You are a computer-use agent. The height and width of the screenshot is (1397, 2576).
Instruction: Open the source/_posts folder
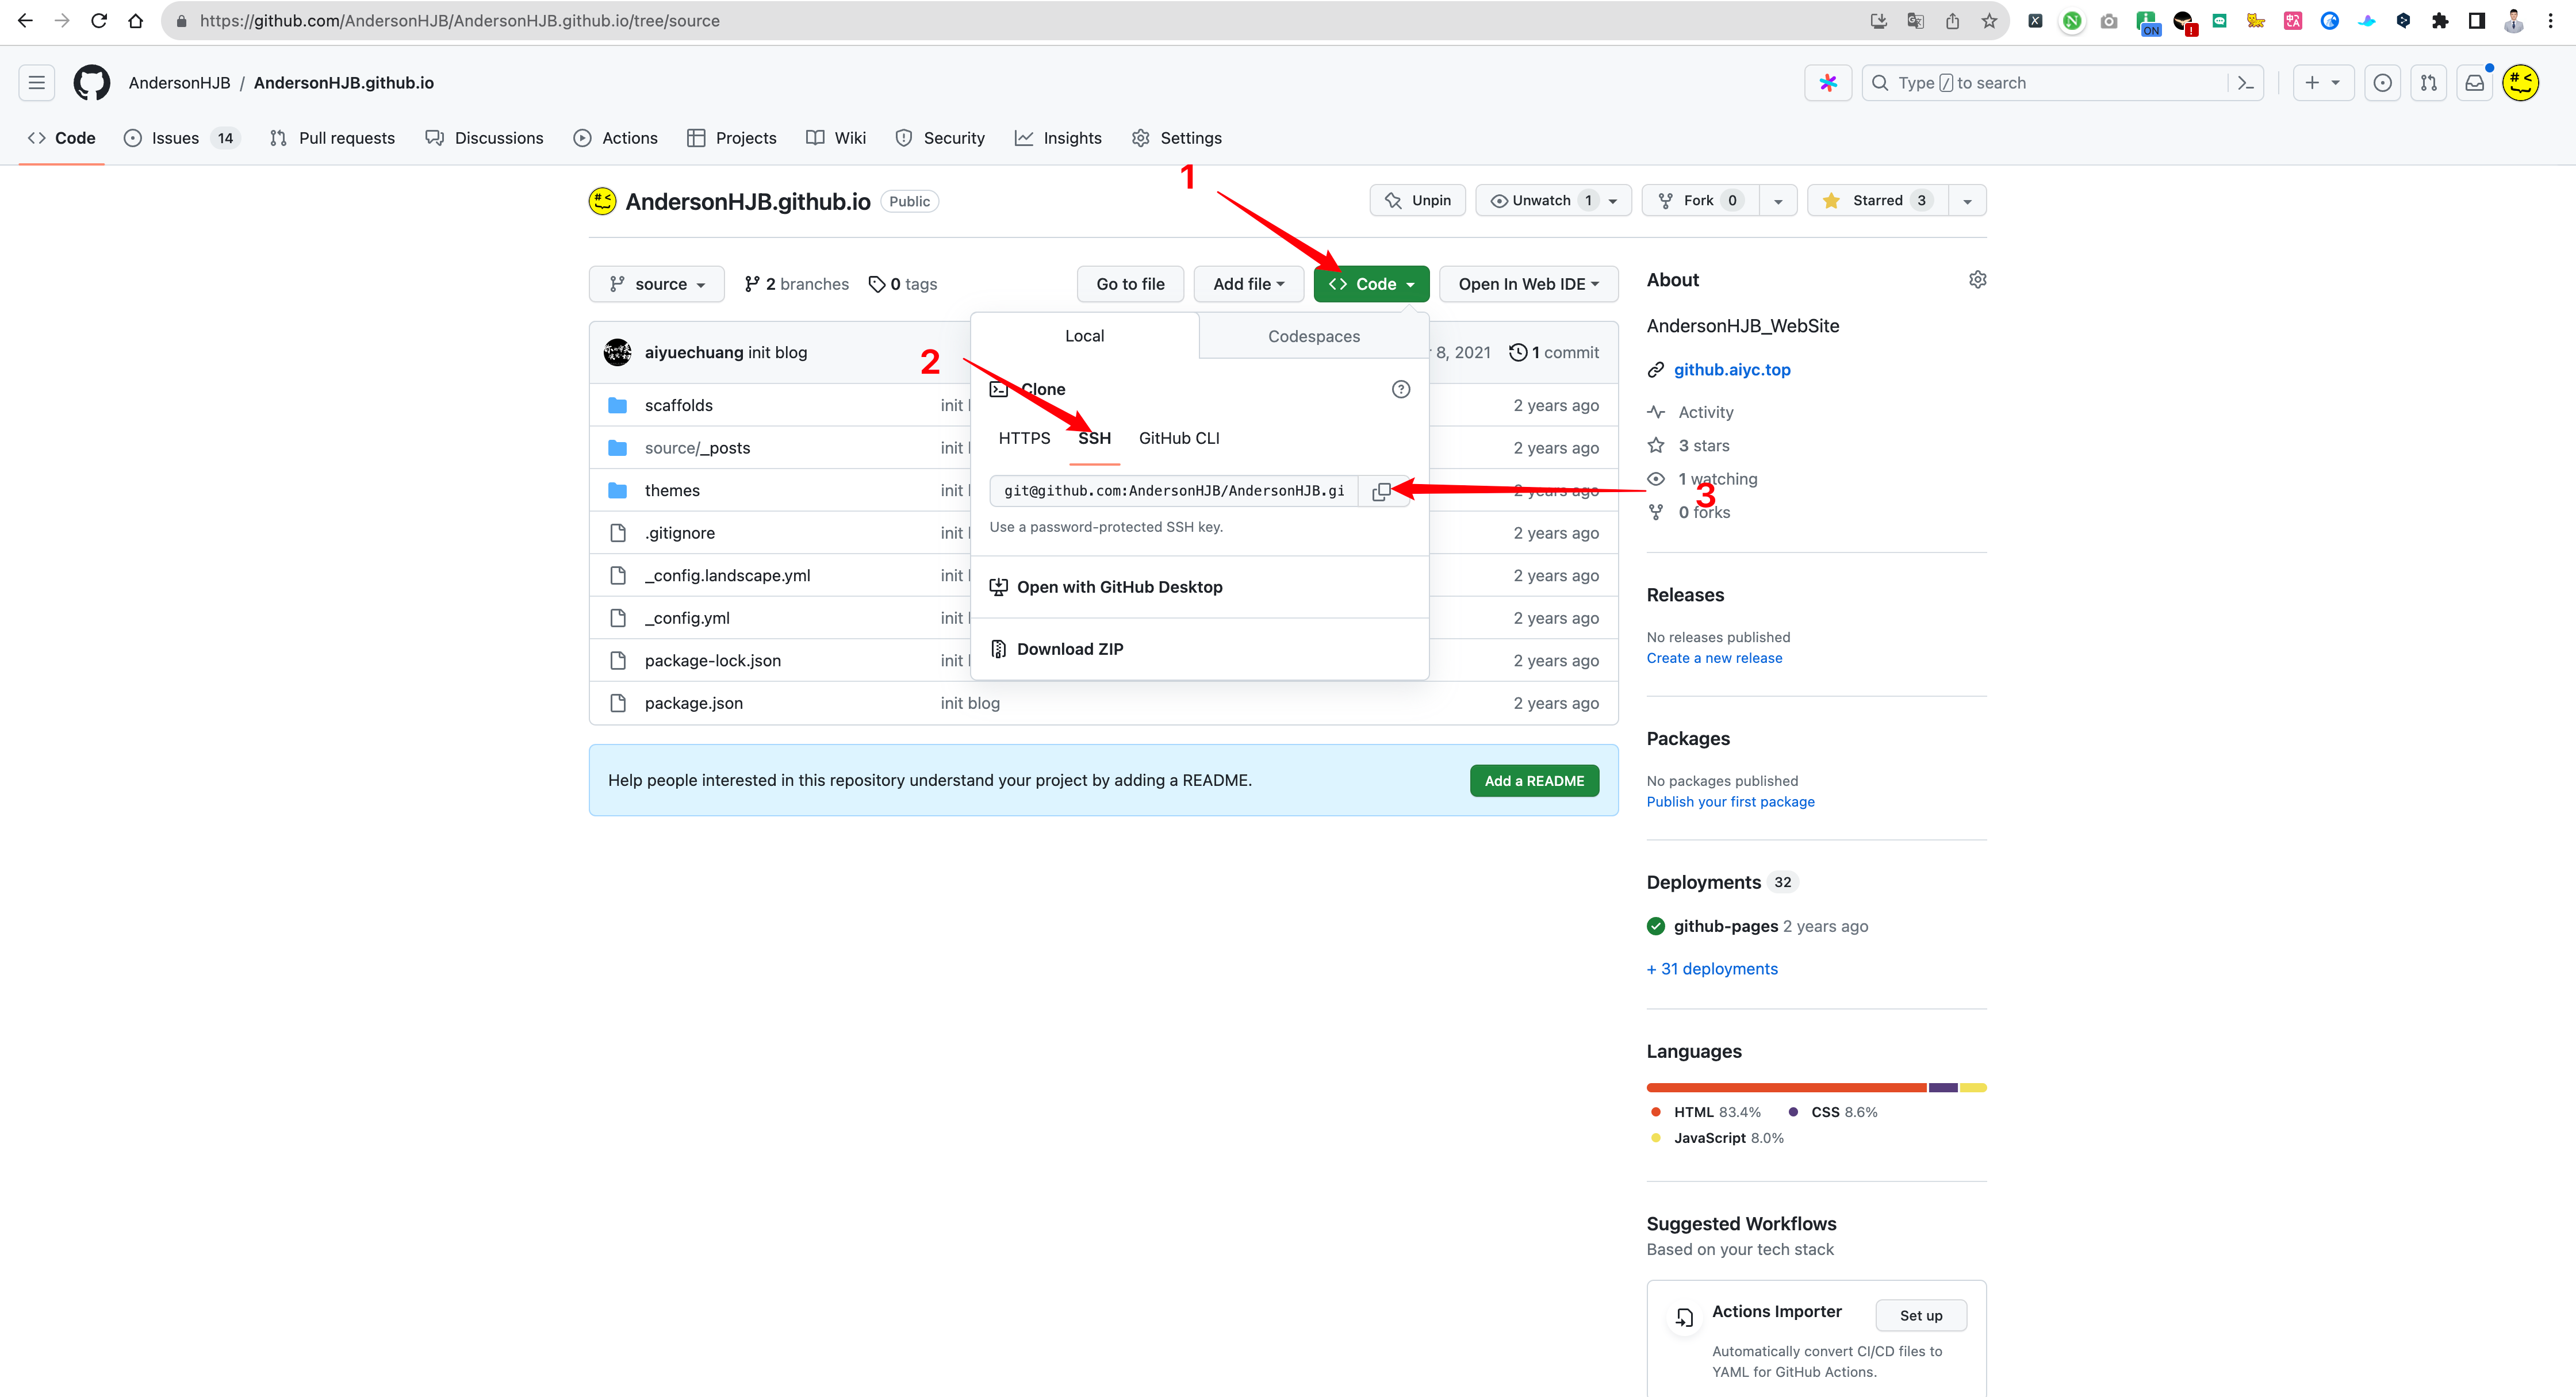(x=697, y=448)
